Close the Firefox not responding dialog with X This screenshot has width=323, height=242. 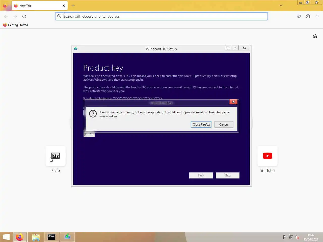pos(233,102)
